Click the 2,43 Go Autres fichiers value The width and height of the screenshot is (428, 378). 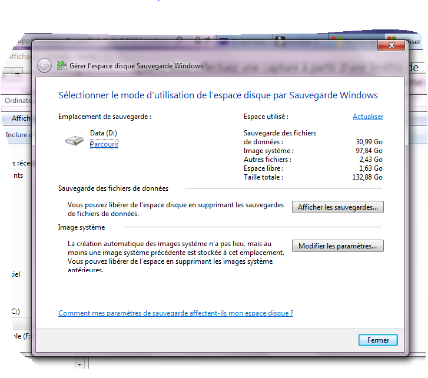click(x=371, y=160)
